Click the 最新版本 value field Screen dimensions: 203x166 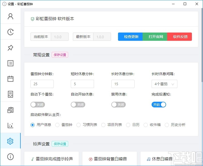tap(102, 37)
